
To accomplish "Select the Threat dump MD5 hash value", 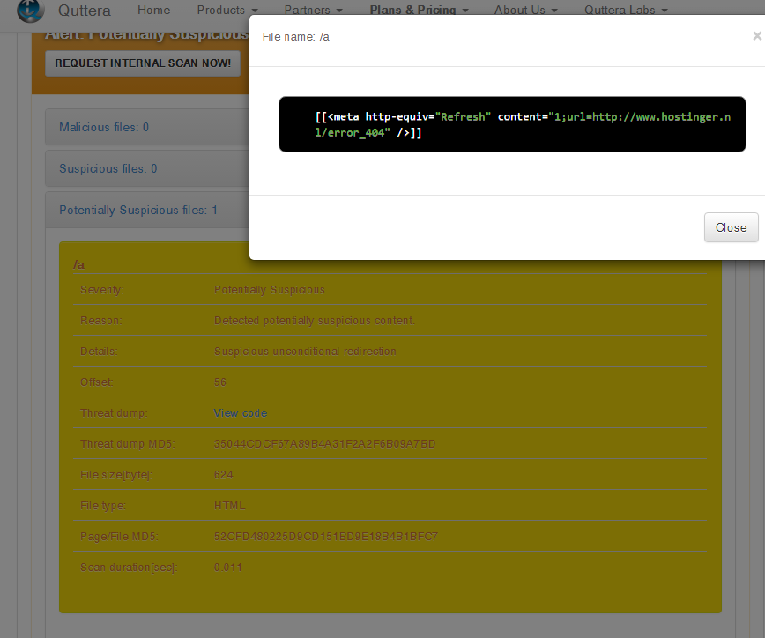I will pyautogui.click(x=324, y=444).
